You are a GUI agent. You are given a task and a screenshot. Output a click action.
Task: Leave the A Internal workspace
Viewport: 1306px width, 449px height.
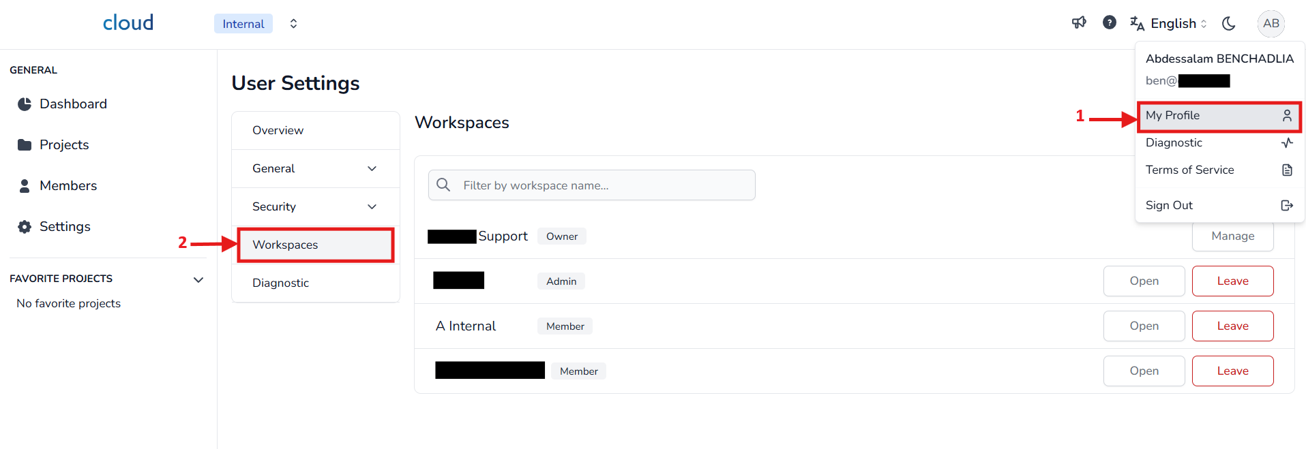[1232, 326]
